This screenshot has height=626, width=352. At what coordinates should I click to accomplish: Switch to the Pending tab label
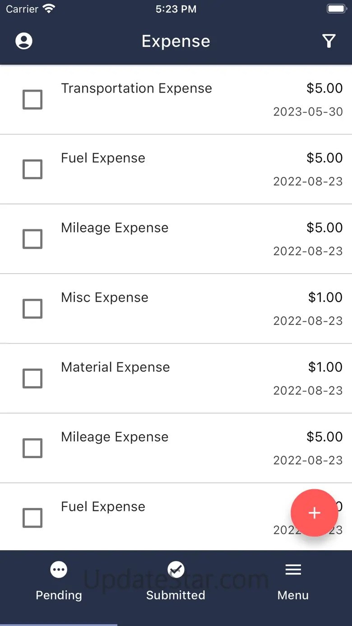click(59, 595)
